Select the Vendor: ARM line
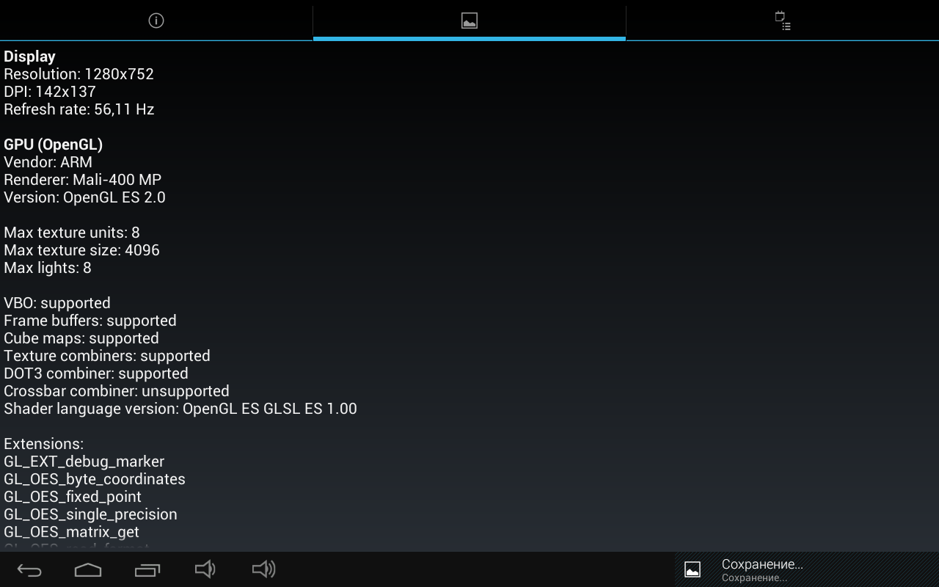The image size is (939, 587). click(48, 162)
